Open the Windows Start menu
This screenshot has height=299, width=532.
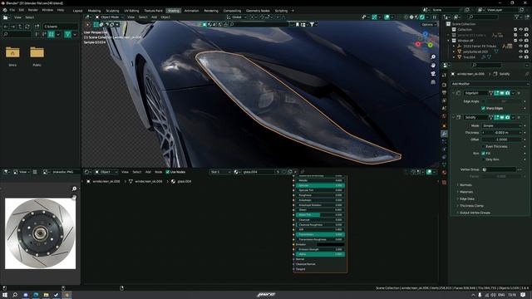tap(5, 295)
